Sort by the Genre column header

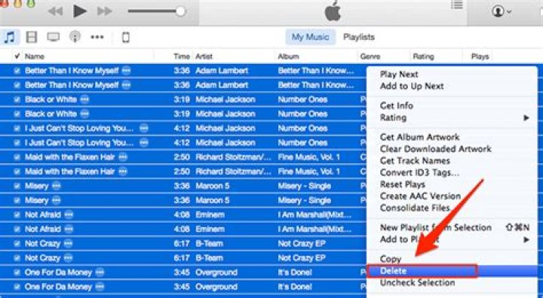point(370,56)
